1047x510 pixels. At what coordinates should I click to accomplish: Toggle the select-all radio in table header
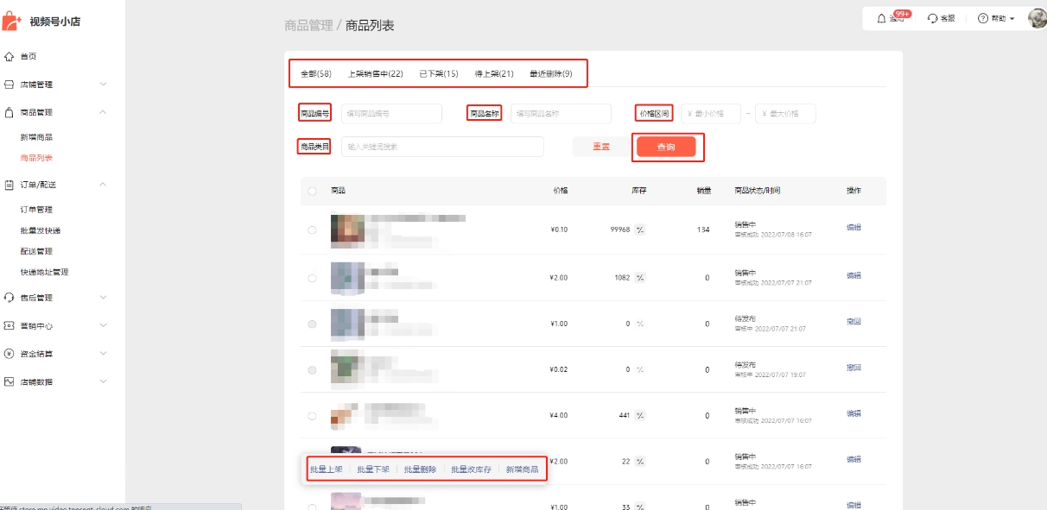312,191
